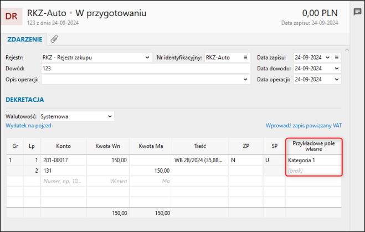
Task: Click Wprowadź zapis powiązany VAT link
Action: click(x=304, y=126)
